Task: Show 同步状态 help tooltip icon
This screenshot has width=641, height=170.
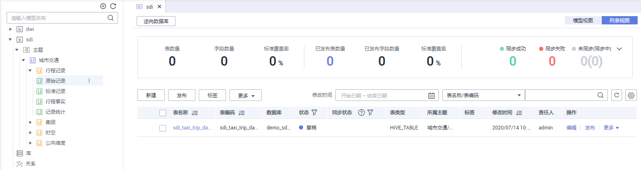Action: coord(361,113)
